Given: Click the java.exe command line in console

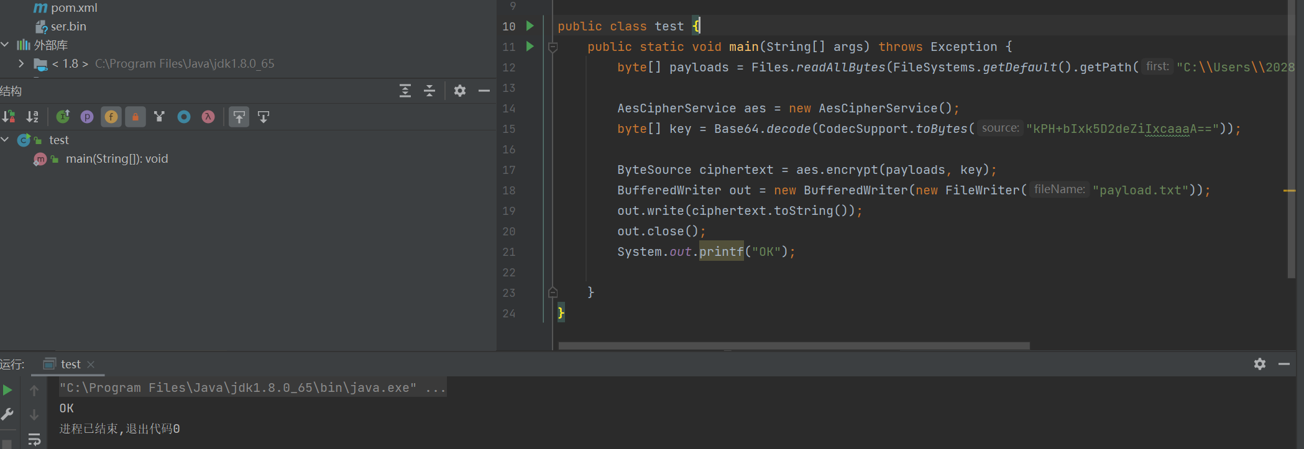Looking at the screenshot, I should 252,388.
